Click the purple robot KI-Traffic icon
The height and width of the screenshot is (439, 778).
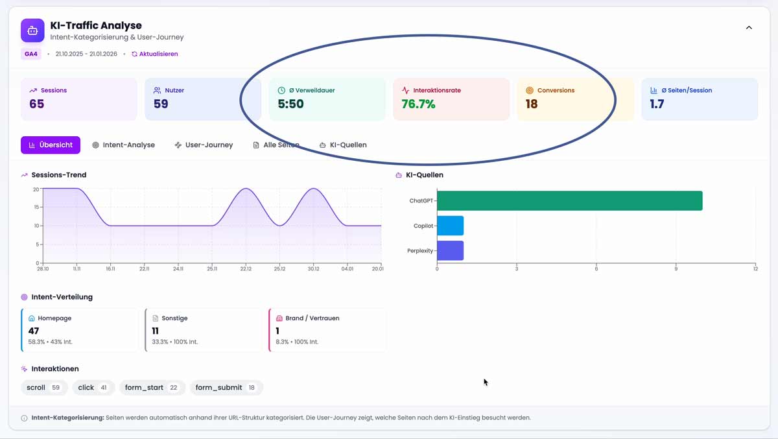pyautogui.click(x=32, y=30)
